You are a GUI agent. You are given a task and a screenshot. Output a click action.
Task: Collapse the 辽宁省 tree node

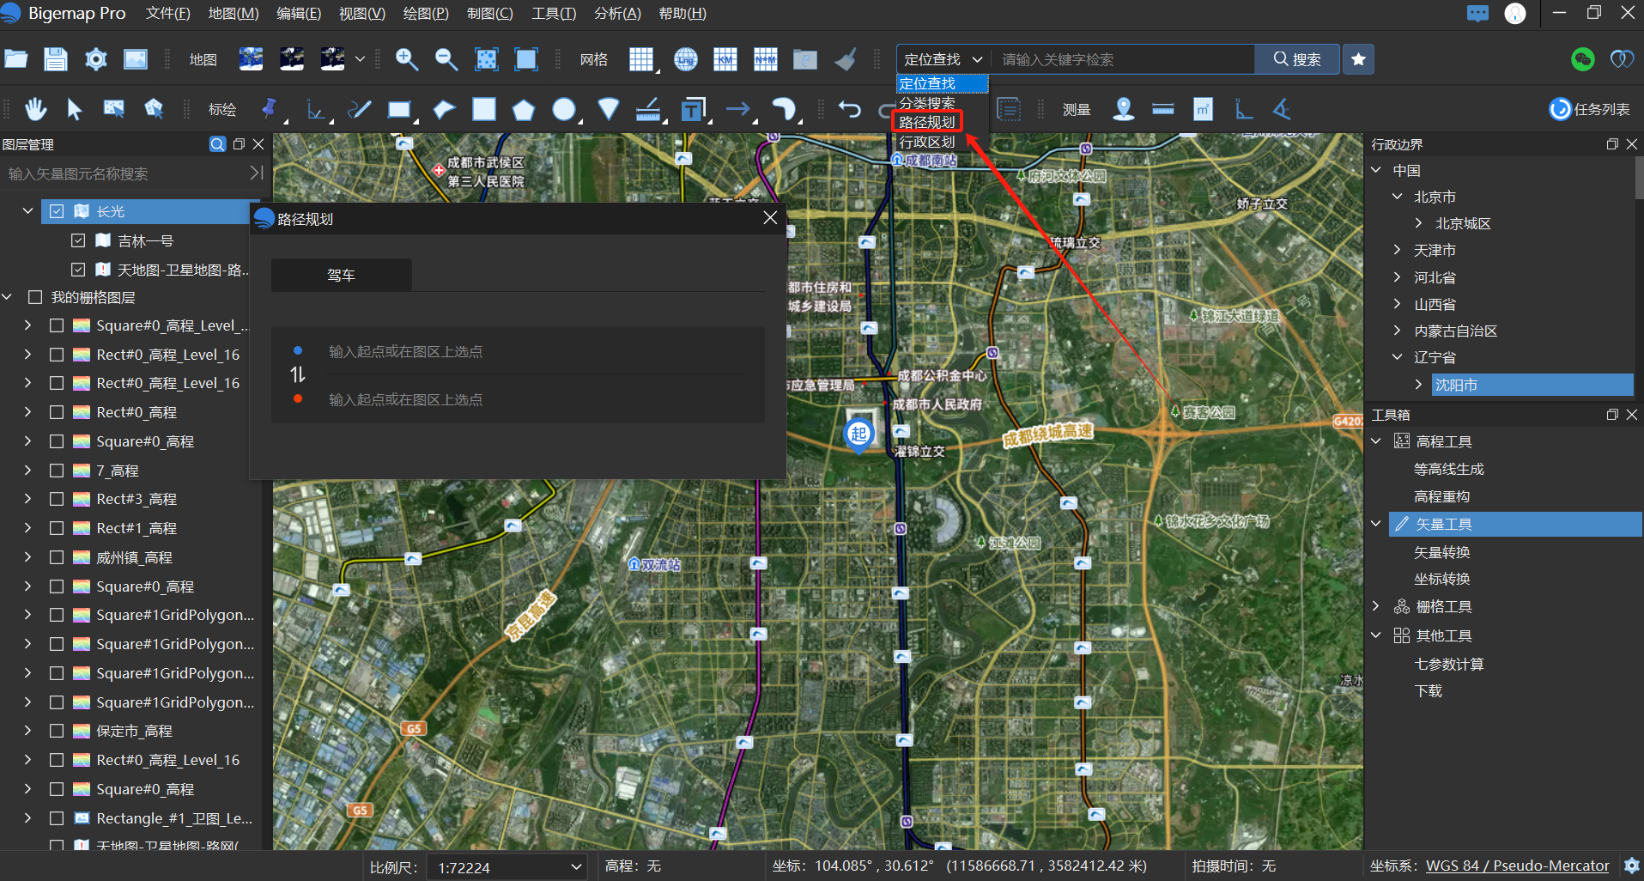(1397, 357)
